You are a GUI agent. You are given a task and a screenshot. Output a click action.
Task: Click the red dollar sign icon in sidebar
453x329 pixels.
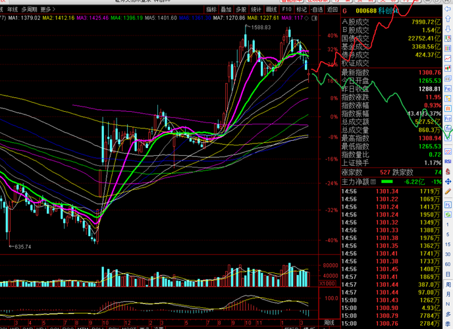pyautogui.click(x=448, y=172)
